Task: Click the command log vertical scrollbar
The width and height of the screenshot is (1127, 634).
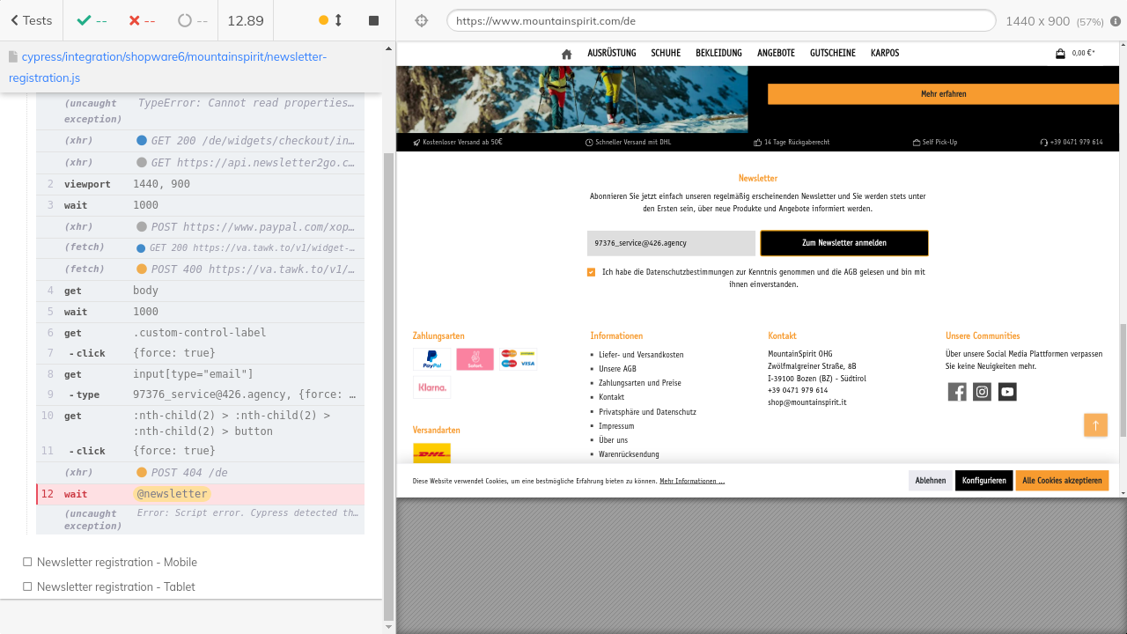Action: click(x=388, y=352)
